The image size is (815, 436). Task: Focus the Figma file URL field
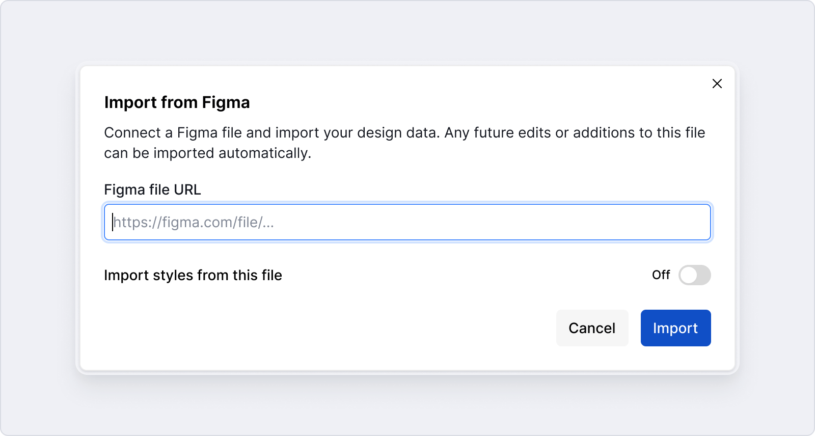(407, 222)
